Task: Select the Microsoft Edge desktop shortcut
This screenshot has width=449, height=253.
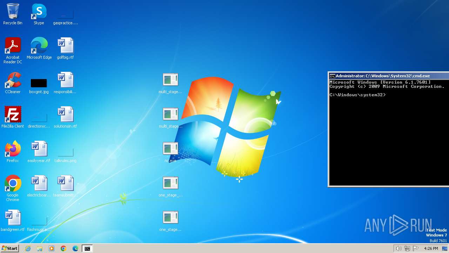Action: (39, 48)
